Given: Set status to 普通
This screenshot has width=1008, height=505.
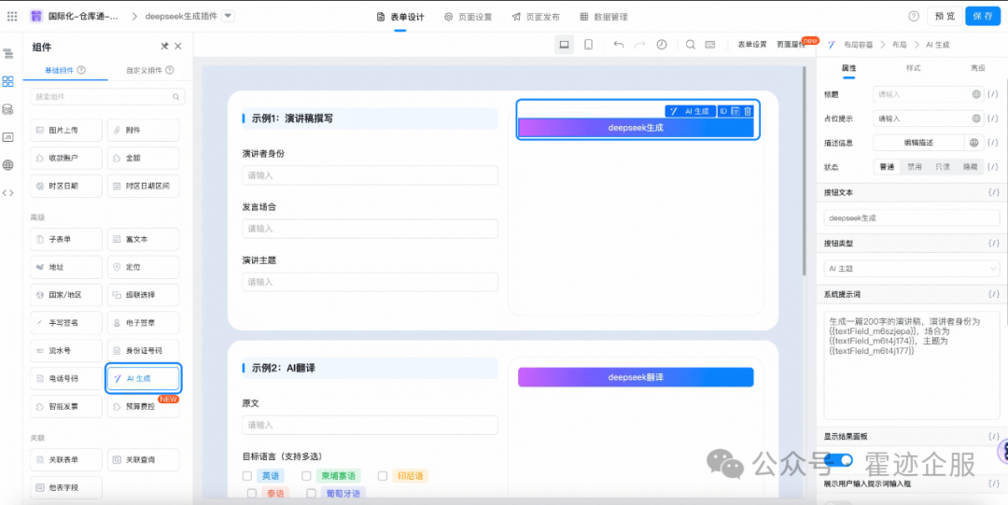Looking at the screenshot, I should 887,166.
